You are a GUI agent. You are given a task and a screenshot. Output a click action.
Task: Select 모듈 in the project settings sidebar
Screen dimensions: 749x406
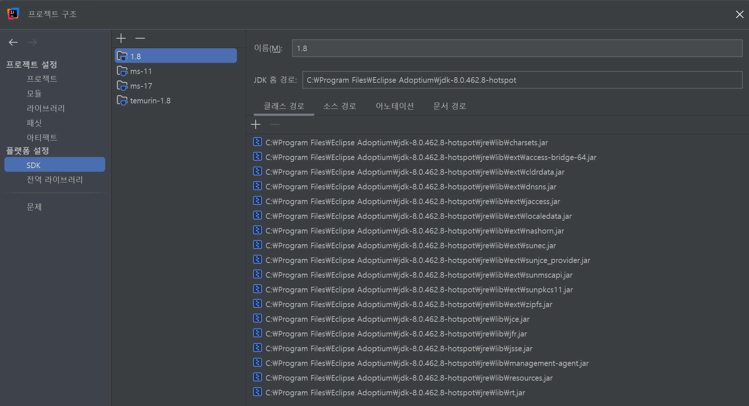[34, 93]
